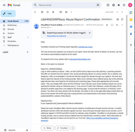Add emoji reaction at bottom
The width and height of the screenshot is (135, 132).
73,128
